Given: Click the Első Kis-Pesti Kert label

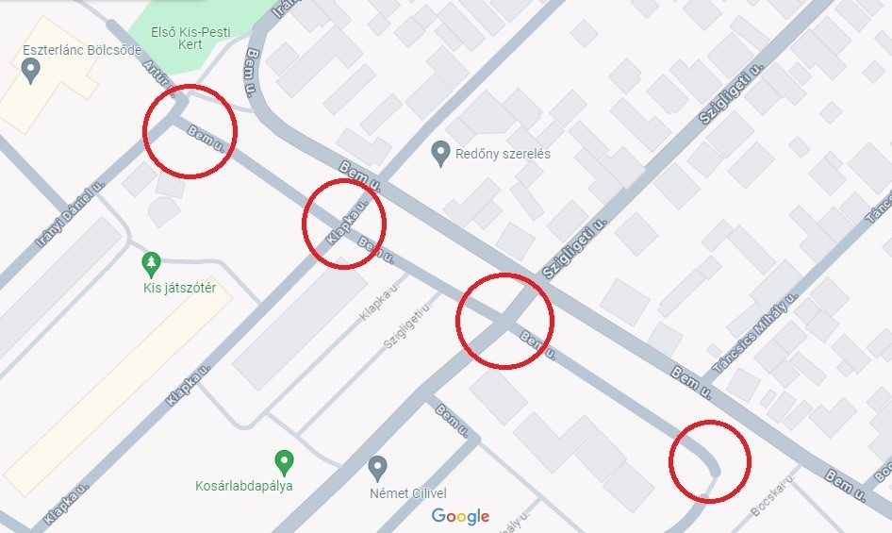Looking at the screenshot, I should tap(190, 38).
